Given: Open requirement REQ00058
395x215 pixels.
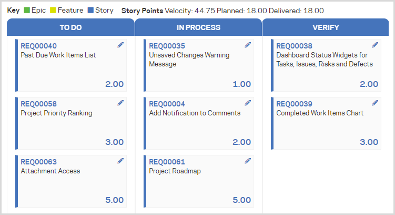Looking at the screenshot, I should [x=38, y=104].
